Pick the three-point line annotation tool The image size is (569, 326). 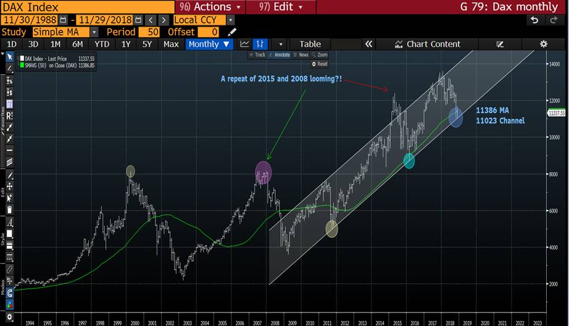(x=9, y=139)
